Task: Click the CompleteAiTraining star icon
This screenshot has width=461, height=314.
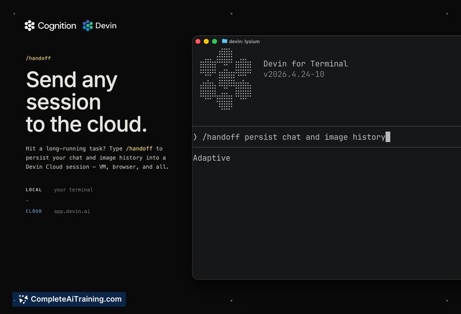Action: [23, 299]
